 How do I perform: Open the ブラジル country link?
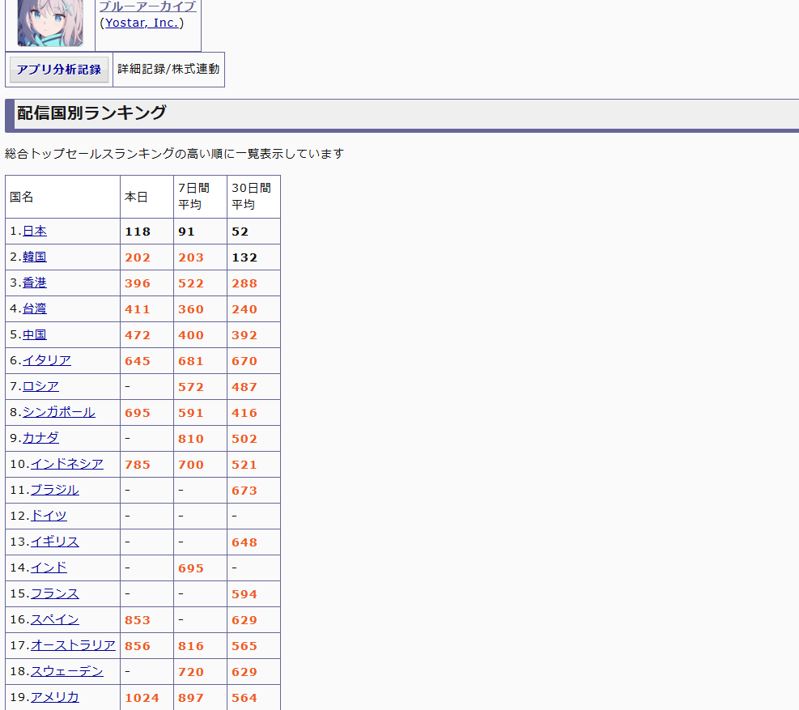point(55,490)
